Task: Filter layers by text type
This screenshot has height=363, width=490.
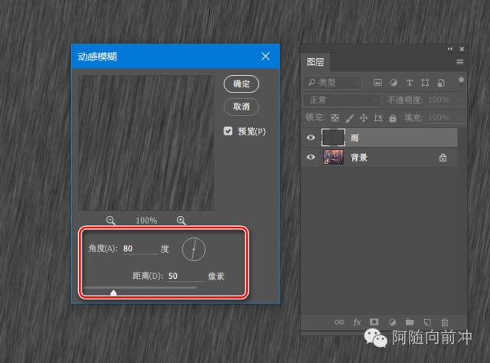Action: tap(410, 82)
